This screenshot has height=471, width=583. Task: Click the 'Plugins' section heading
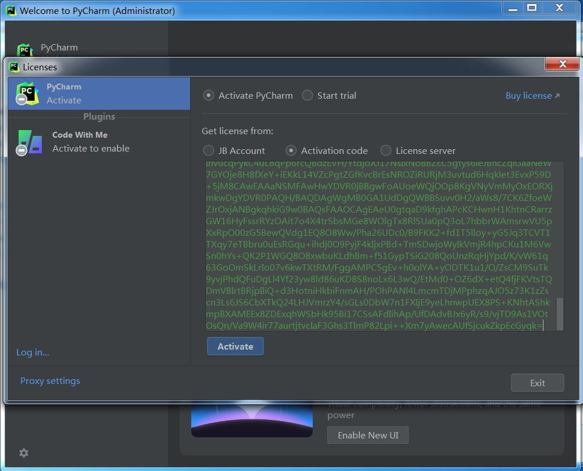tap(99, 117)
